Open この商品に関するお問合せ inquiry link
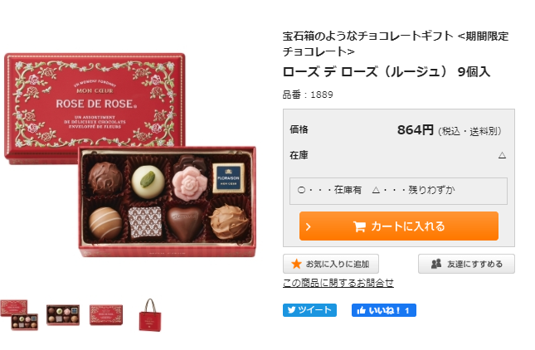The image size is (535, 350). click(x=338, y=283)
